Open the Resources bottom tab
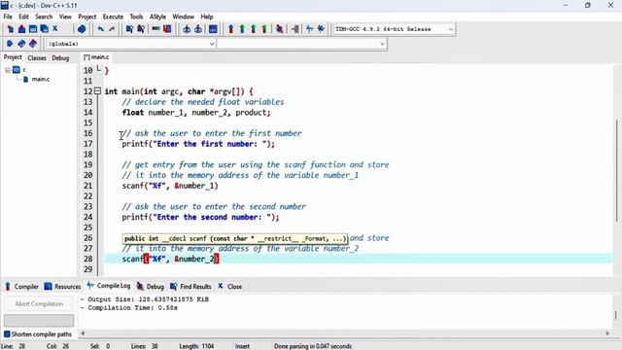The width and height of the screenshot is (622, 350). point(62,287)
